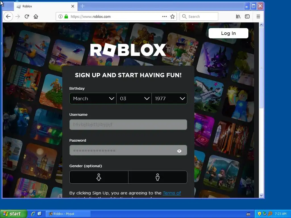Click into the Username field

pyautogui.click(x=128, y=124)
